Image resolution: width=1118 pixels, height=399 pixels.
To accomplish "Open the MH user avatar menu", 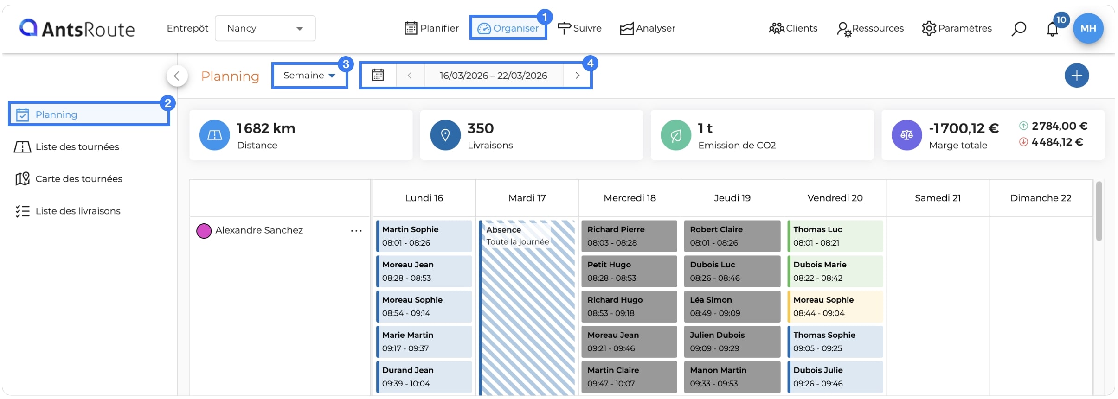I will (1088, 28).
